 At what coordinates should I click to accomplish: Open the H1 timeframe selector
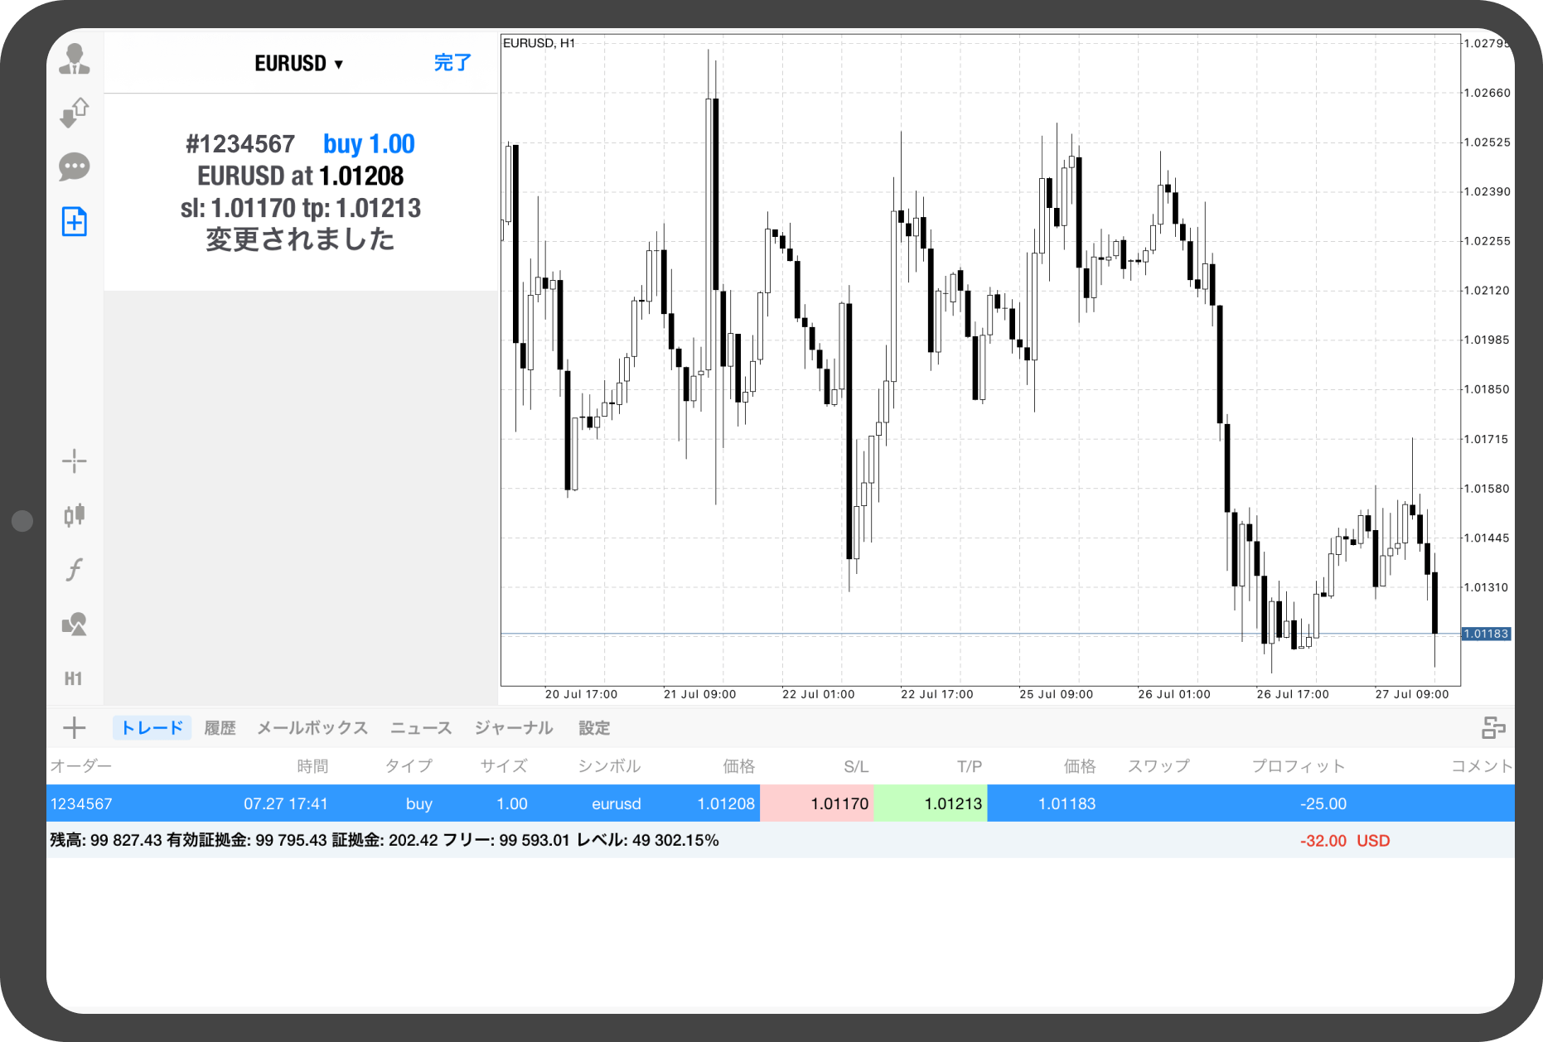pos(74,679)
